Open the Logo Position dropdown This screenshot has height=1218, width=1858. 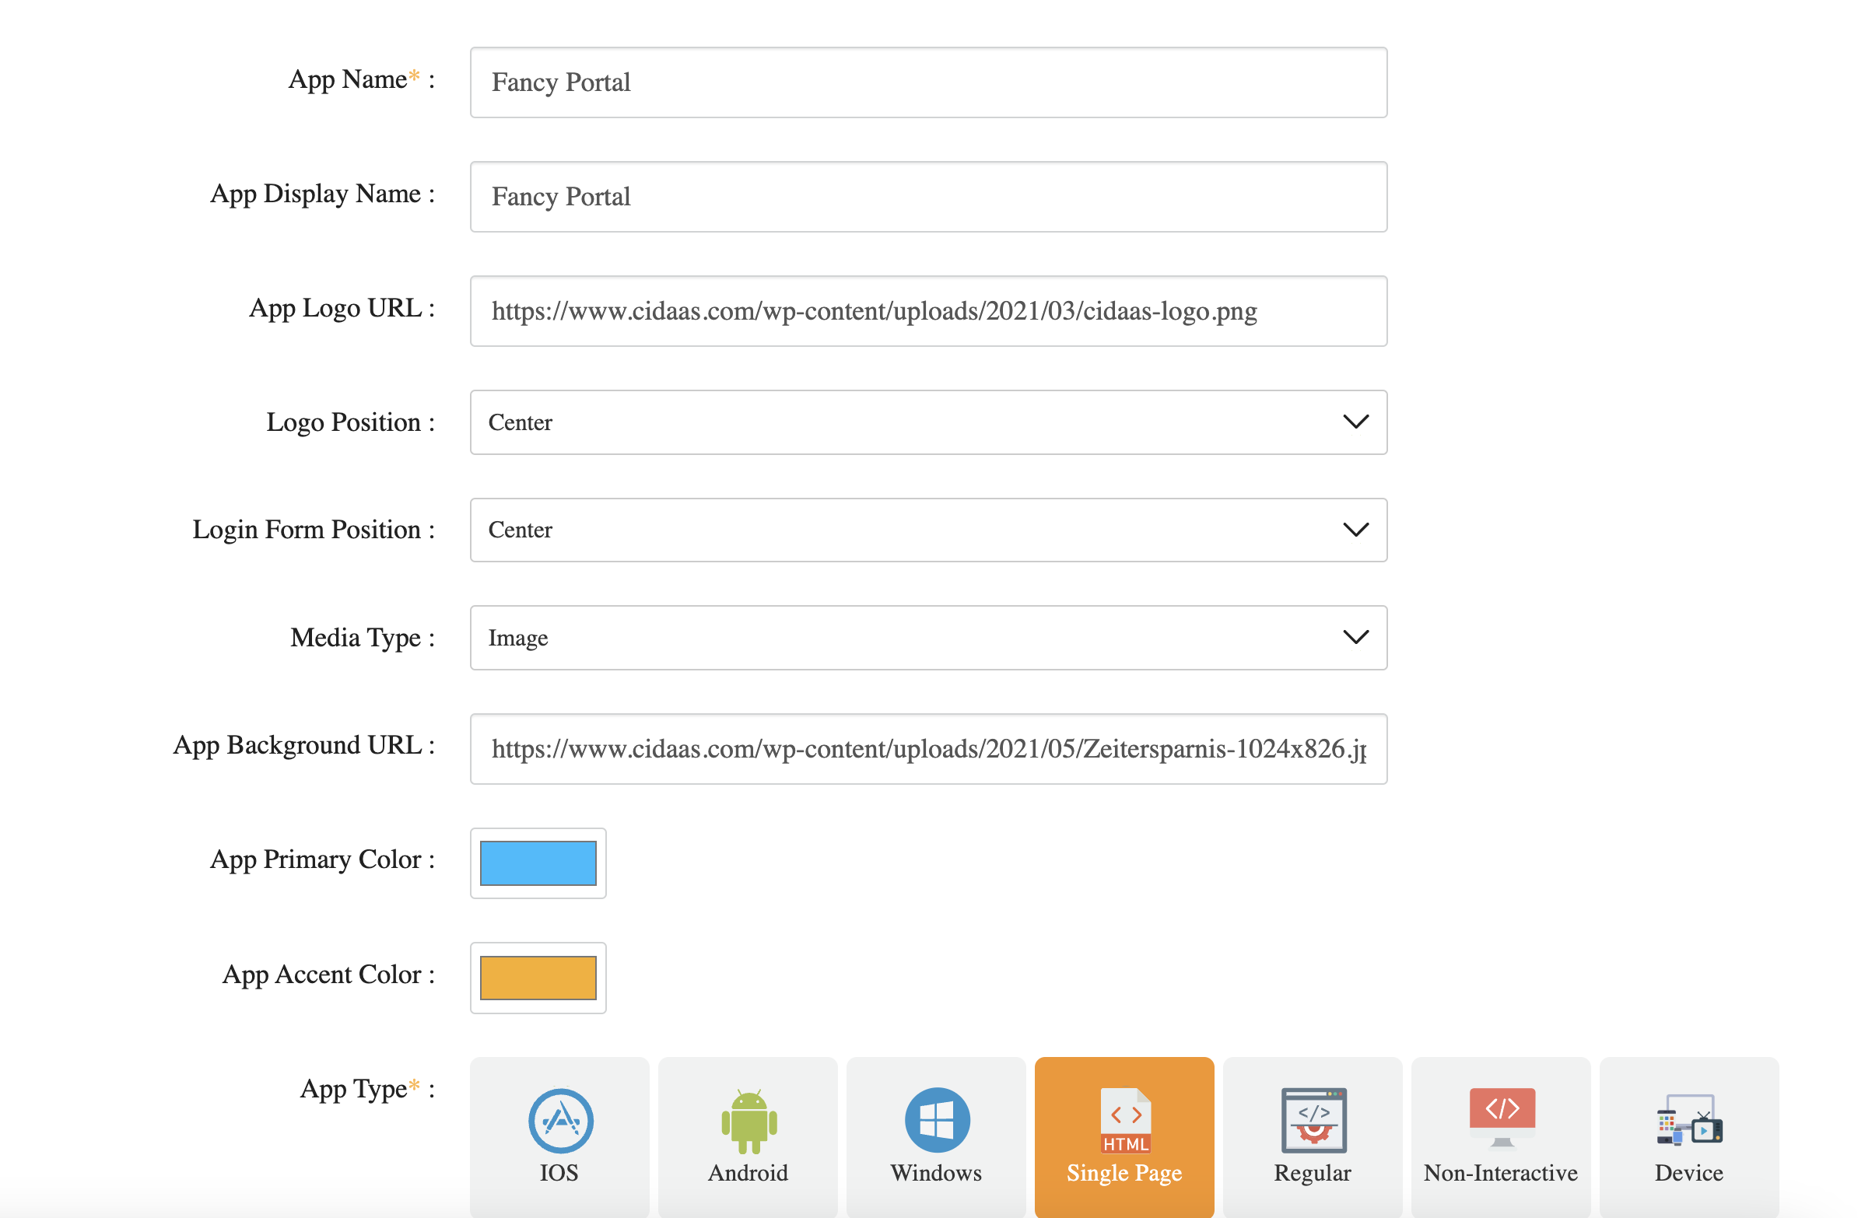928,422
